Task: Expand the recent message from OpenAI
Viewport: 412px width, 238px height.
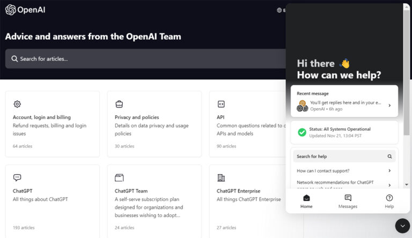Action: (x=344, y=101)
